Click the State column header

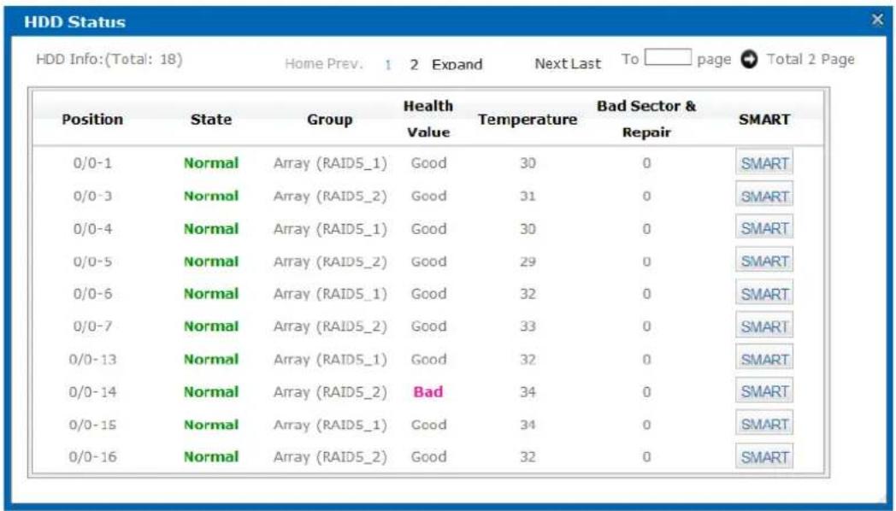point(211,120)
